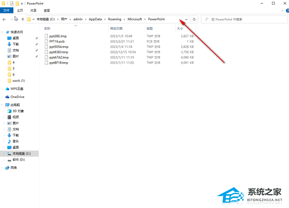Viewport: 289px width, 208px height.
Task: Open 图片 under 此电脑
Action: (x=16, y=123)
